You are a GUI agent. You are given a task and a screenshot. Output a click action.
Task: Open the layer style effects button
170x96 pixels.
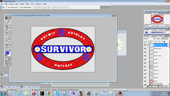148,86
